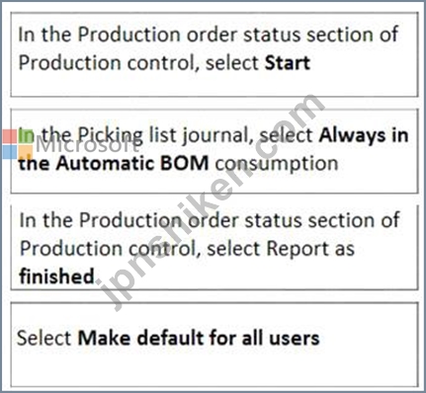Select the Production order status Start box
This screenshot has width=426, height=393.
coord(214,54)
